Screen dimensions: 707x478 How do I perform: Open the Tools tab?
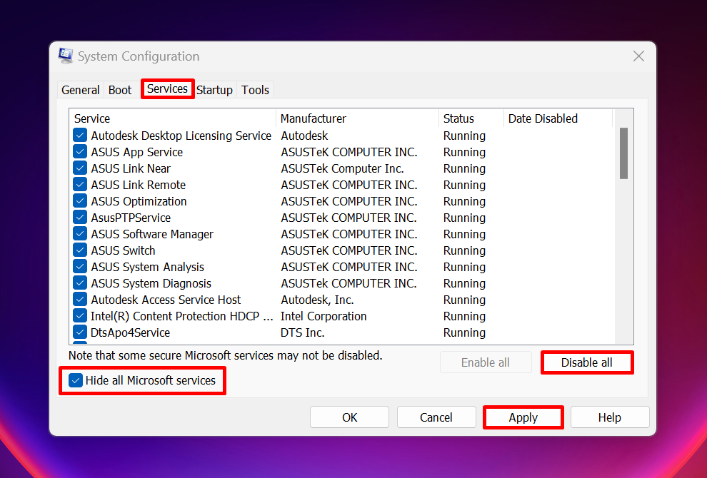point(255,89)
